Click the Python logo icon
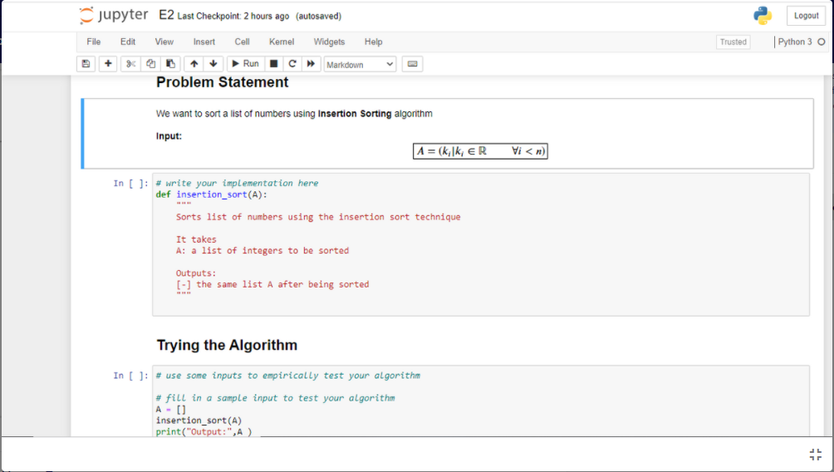 (x=763, y=16)
